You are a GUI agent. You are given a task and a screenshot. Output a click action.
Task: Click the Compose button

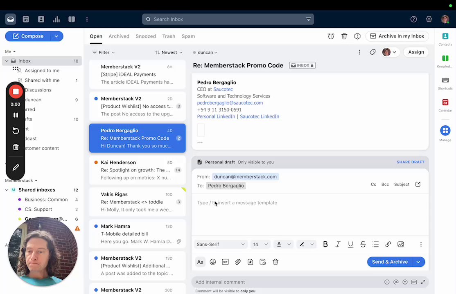pos(28,36)
